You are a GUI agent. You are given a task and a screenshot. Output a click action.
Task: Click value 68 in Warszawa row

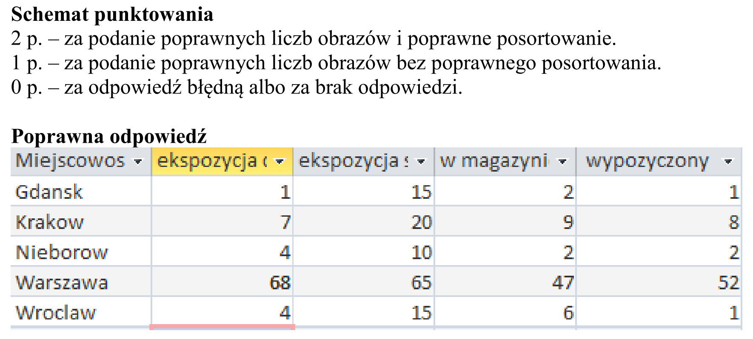(280, 282)
